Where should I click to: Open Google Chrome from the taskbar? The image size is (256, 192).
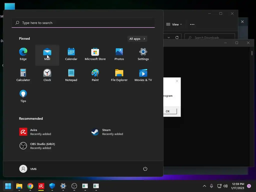[x=30, y=186]
